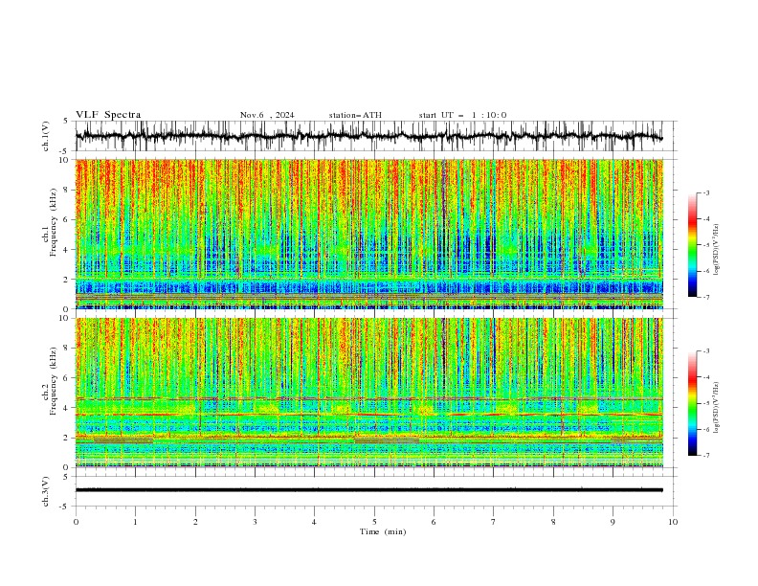Click the "ch.1(V)" axis label
The image size is (758, 586).
(46, 136)
